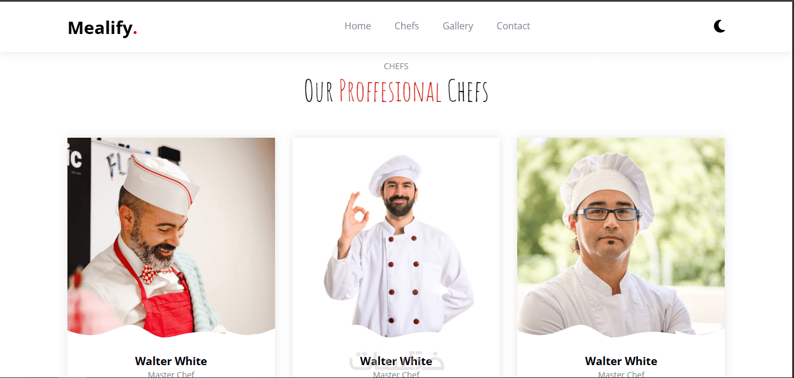Select Master Chef subtitle on right card
Viewport: 794px width, 378px height.
[x=621, y=374]
